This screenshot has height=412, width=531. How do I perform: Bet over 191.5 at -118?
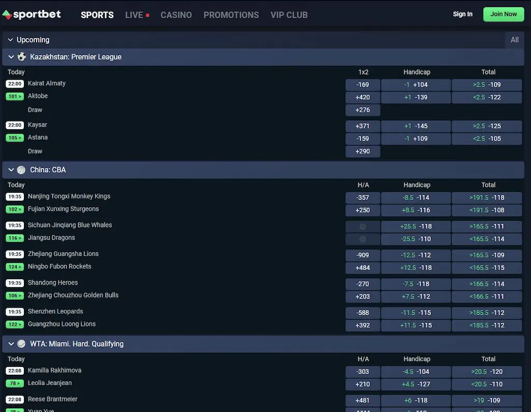[x=486, y=197]
